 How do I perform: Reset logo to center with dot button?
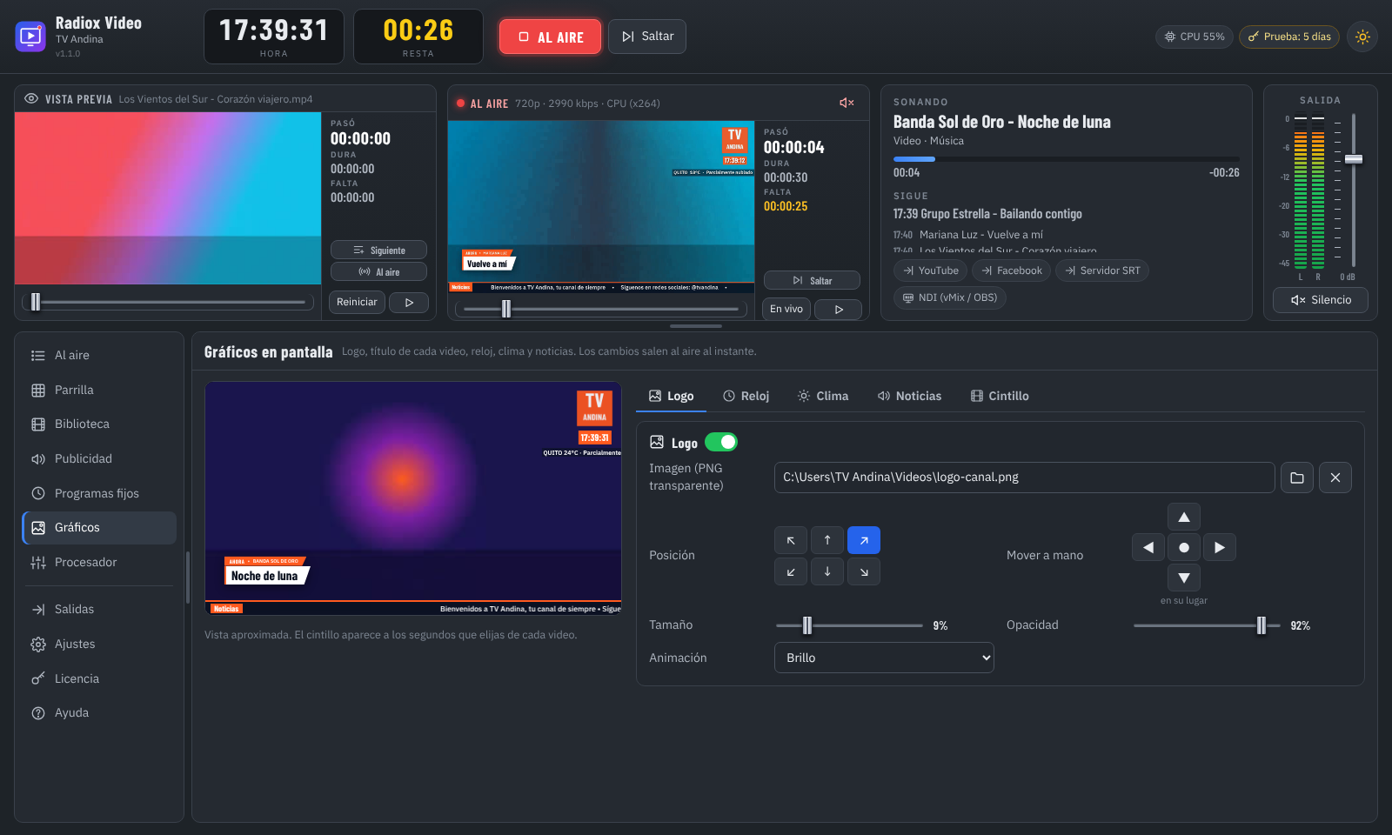pyautogui.click(x=1184, y=547)
